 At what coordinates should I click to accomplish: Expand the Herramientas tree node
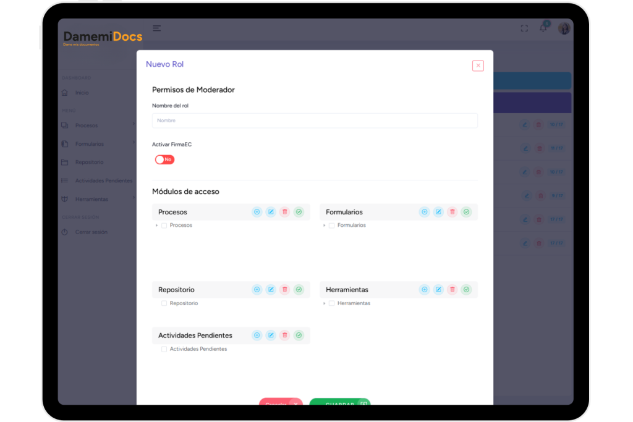click(x=324, y=303)
